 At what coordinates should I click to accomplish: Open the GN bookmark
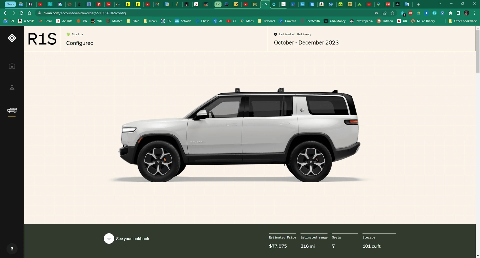[9, 21]
